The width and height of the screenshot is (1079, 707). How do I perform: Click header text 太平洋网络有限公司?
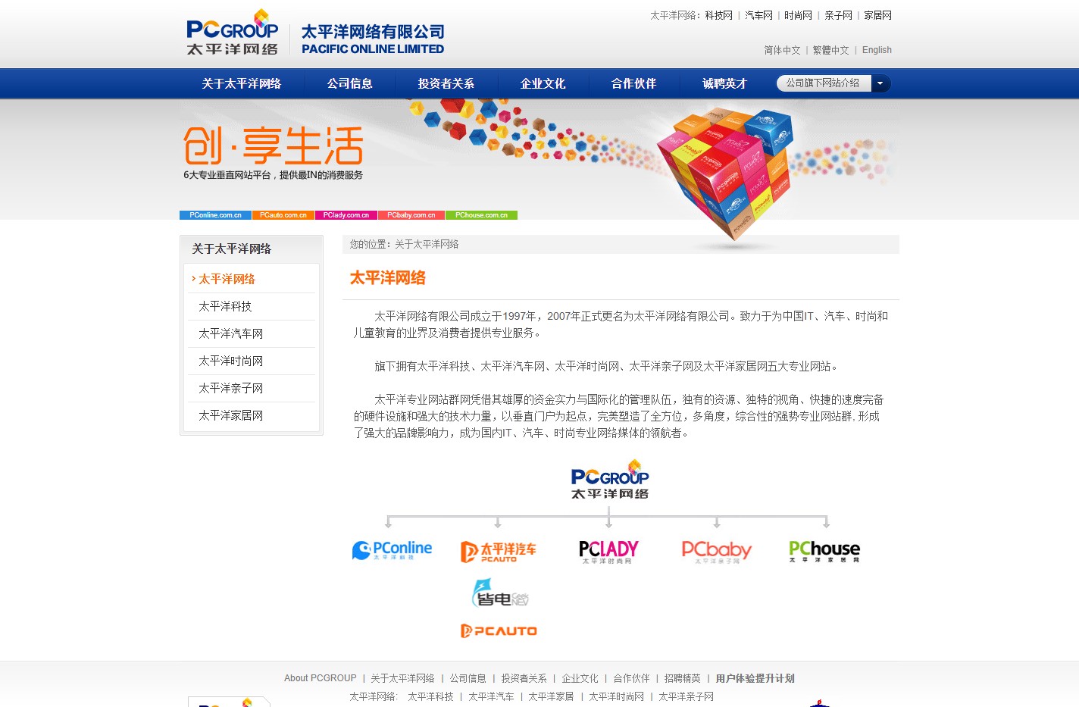coord(373,32)
